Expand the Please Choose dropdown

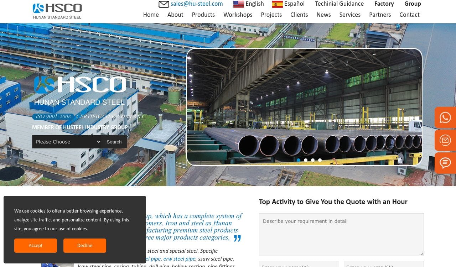click(67, 142)
